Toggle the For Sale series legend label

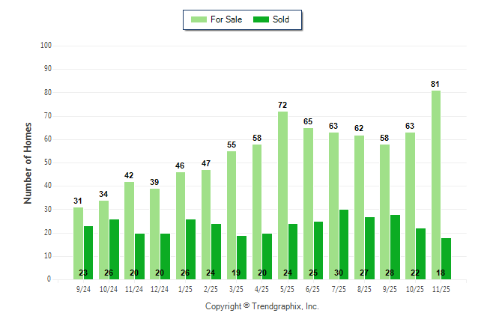tap(227, 19)
